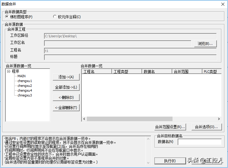Click the merge list right scroll arrow
The width and height of the screenshot is (228, 168).
[x=219, y=119]
